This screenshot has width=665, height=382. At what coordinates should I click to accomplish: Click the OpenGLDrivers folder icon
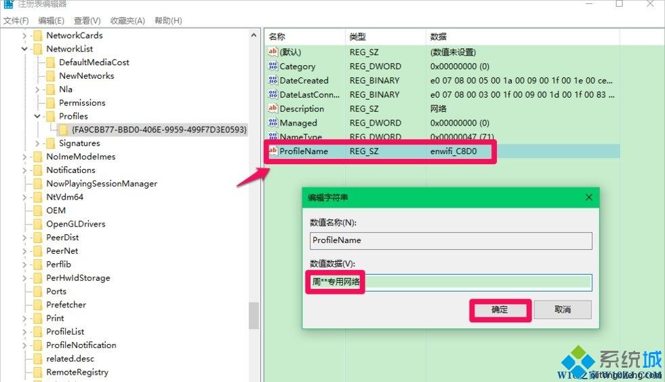[x=38, y=224]
